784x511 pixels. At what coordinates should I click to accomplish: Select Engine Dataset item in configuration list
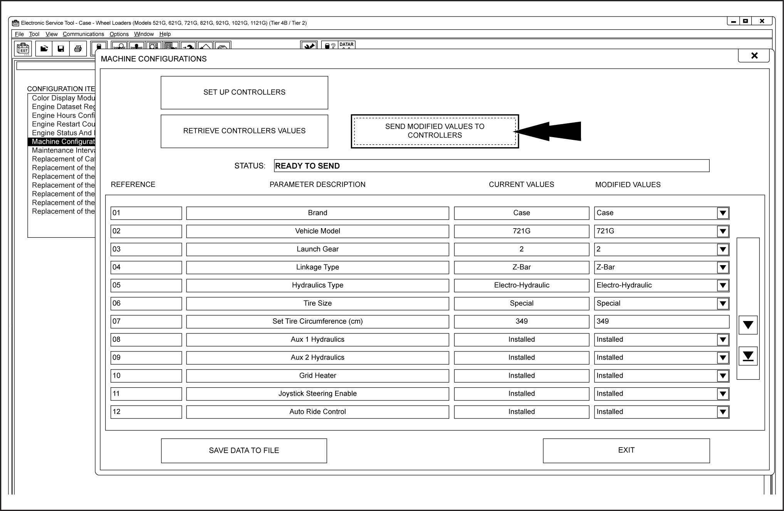[64, 107]
